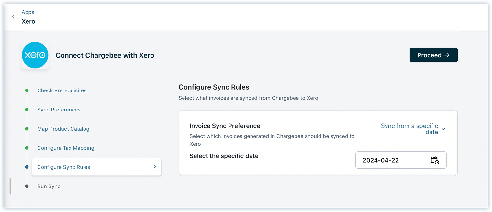
Task: Click the date field showing 2024-04-22
Action: click(x=392, y=160)
